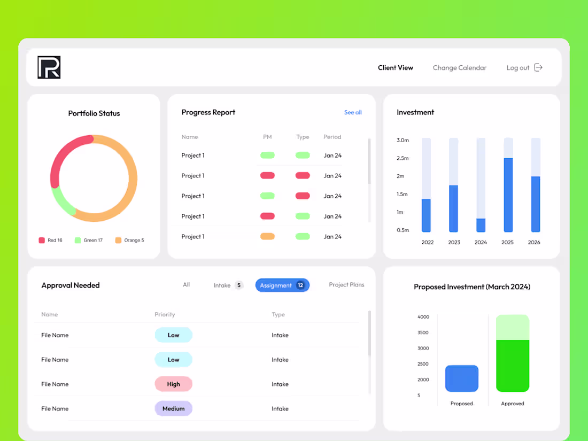Click the green PM status pill for first Project 1

(x=267, y=155)
